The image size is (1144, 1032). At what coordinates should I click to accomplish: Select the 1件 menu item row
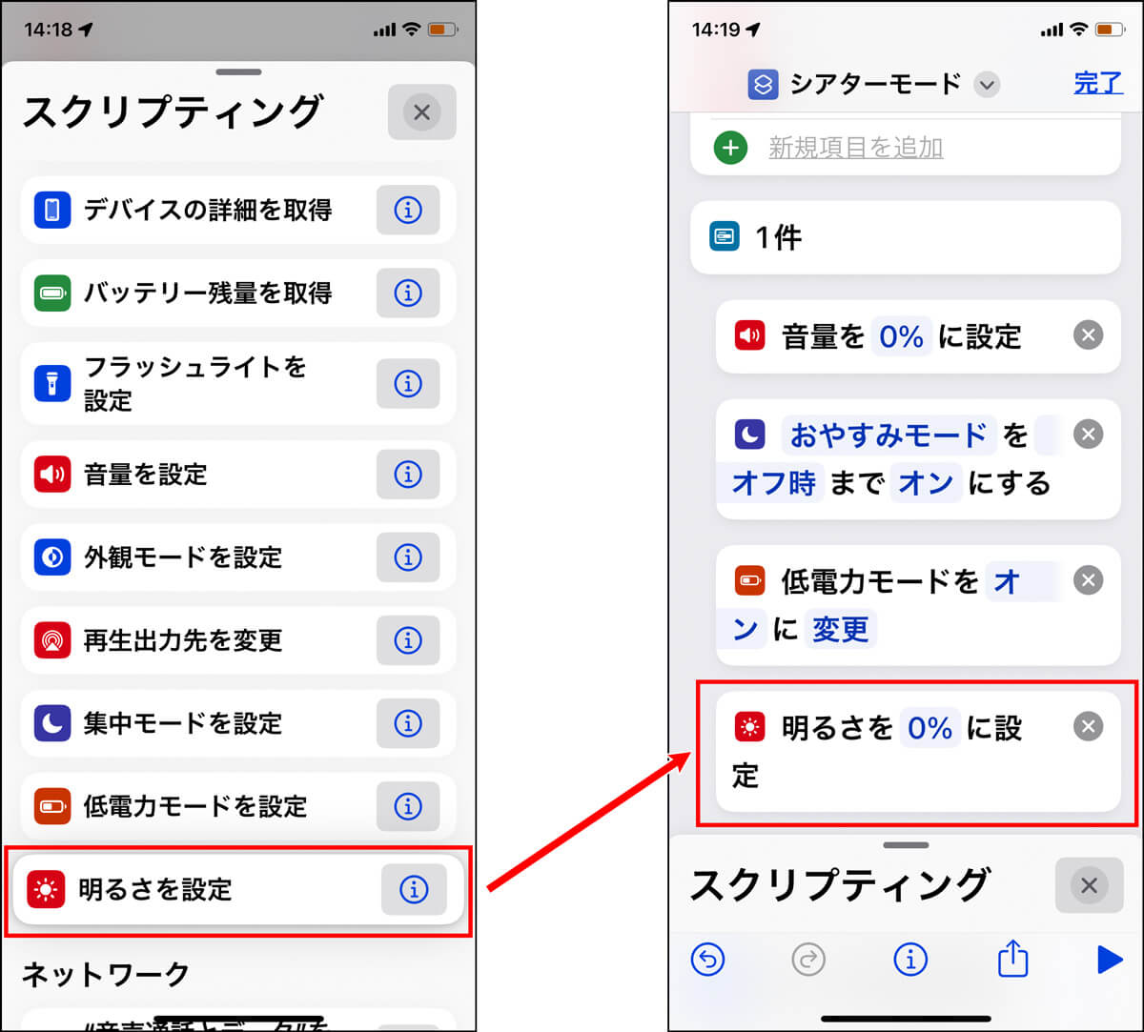906,237
